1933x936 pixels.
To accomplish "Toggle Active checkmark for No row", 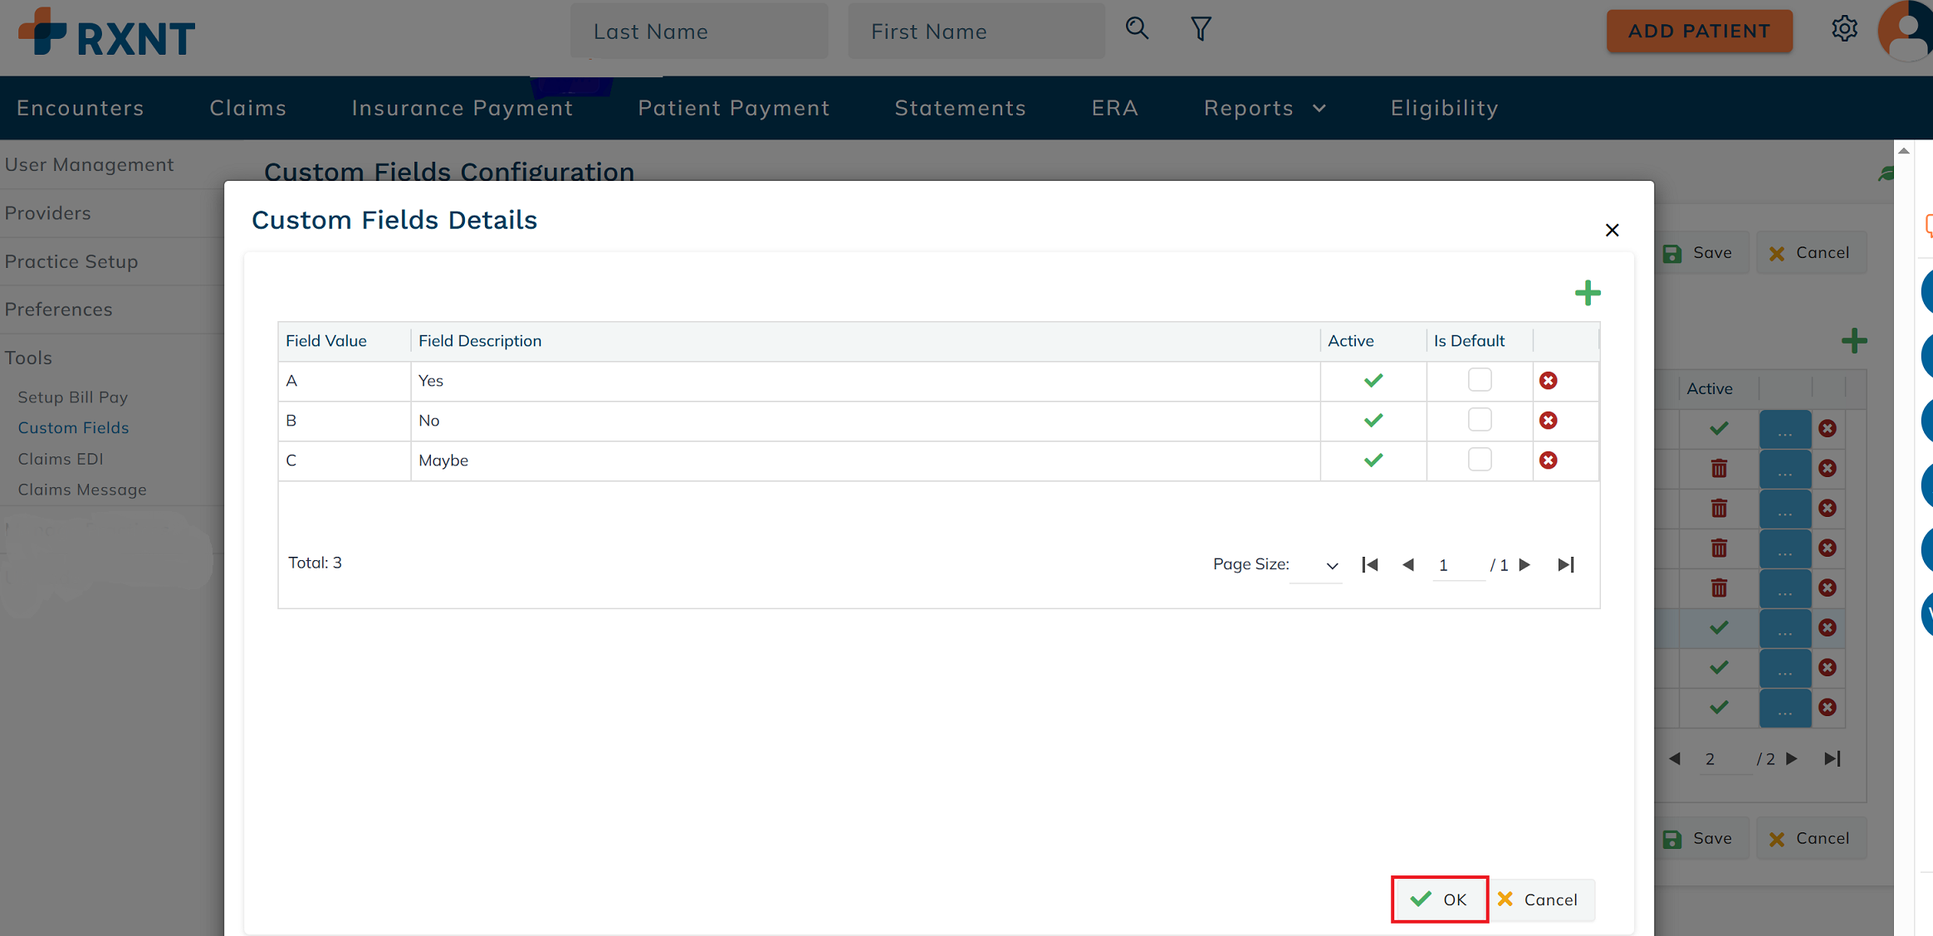I will tap(1373, 421).
